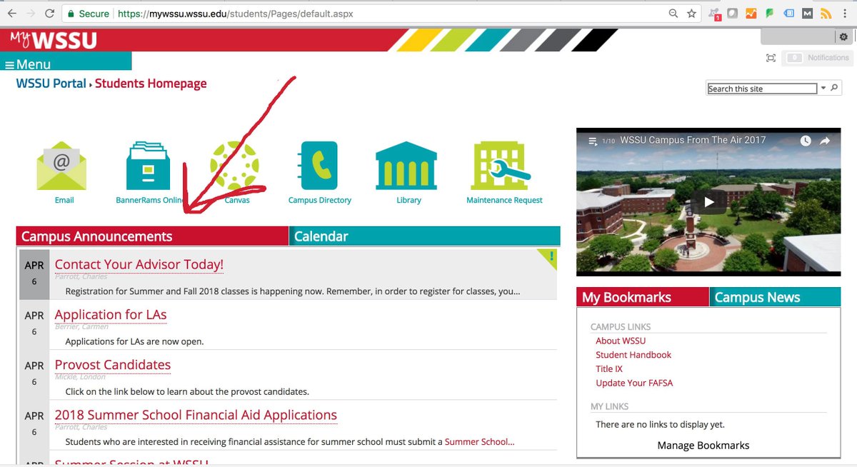
Task: Click the video title WSSU Campus From The Air 2017
Action: [693, 141]
